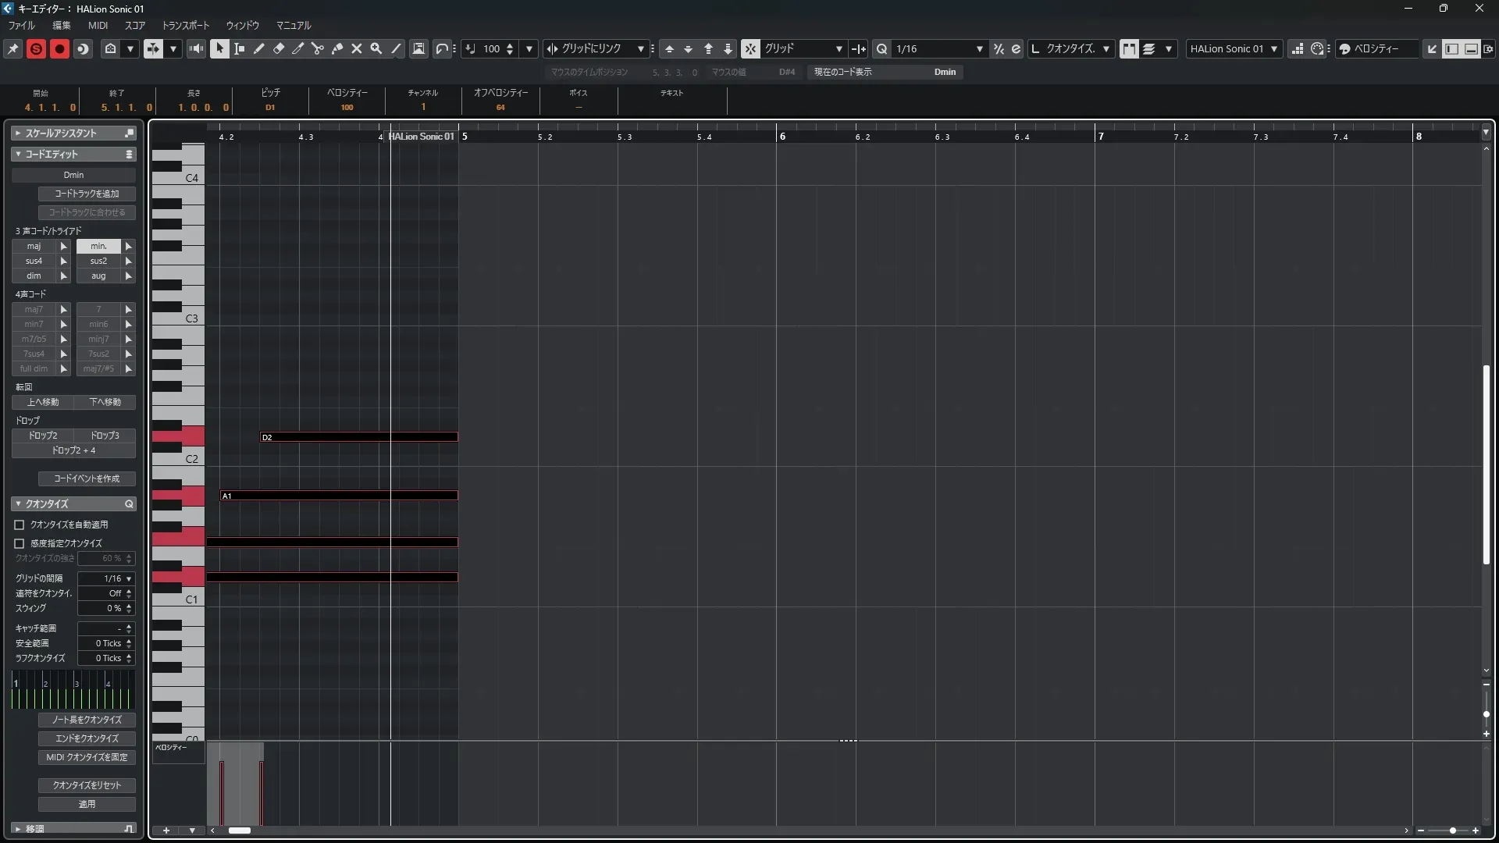This screenshot has height=843, width=1499.
Task: Enable the sensitivity-based quantize checkbox
Action: pos(20,543)
